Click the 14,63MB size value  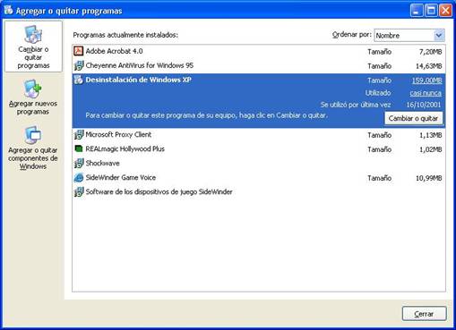[x=428, y=66]
